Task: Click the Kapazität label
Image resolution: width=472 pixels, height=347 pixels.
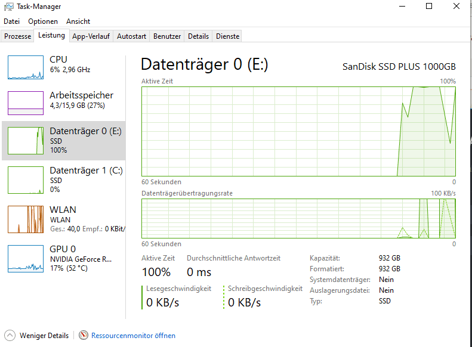Action: [x=325, y=258]
